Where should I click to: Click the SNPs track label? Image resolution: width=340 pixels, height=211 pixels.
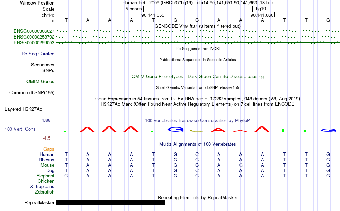(x=48, y=70)
